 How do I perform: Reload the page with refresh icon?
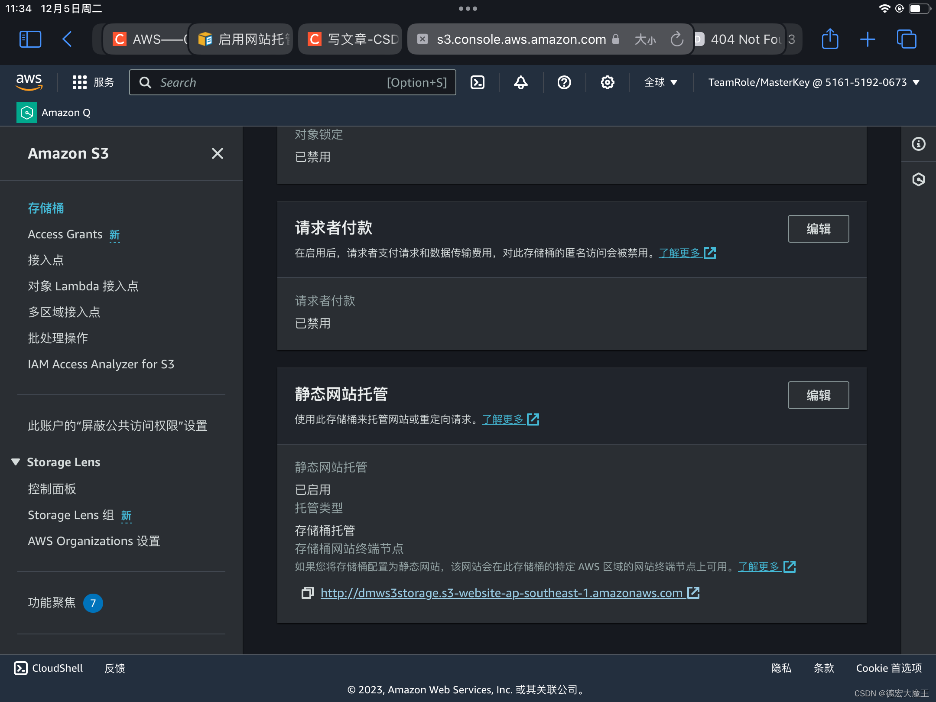coord(677,39)
